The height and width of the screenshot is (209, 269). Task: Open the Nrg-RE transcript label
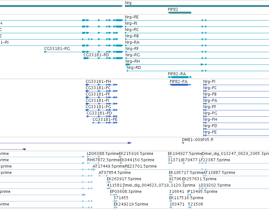131,17
